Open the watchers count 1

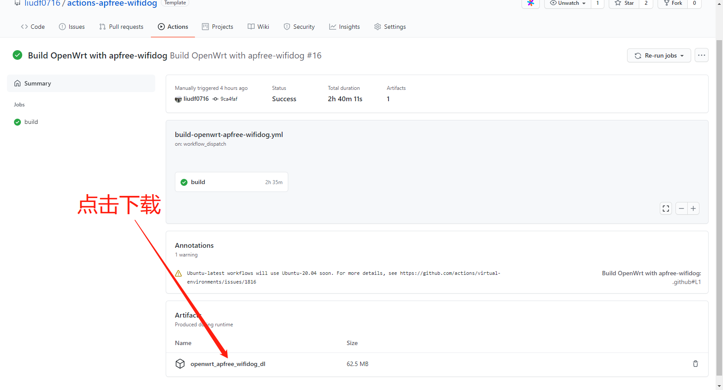click(x=597, y=3)
